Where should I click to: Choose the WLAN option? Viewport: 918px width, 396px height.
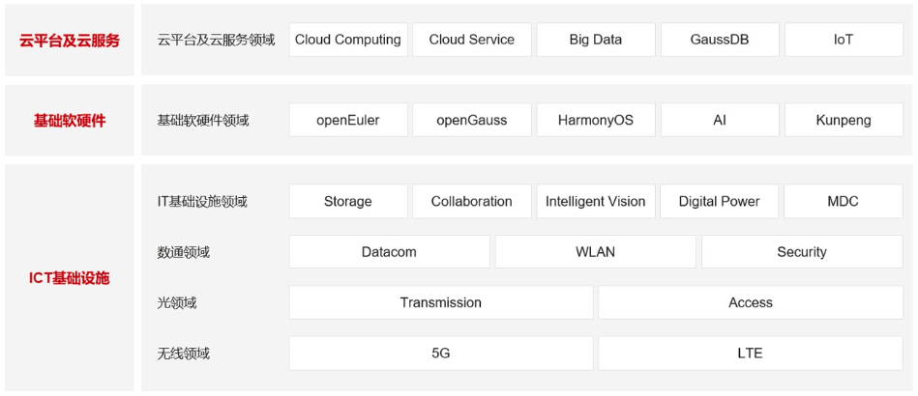pos(596,252)
